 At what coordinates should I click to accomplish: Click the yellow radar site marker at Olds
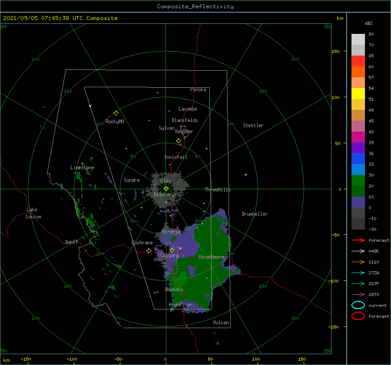166,189
